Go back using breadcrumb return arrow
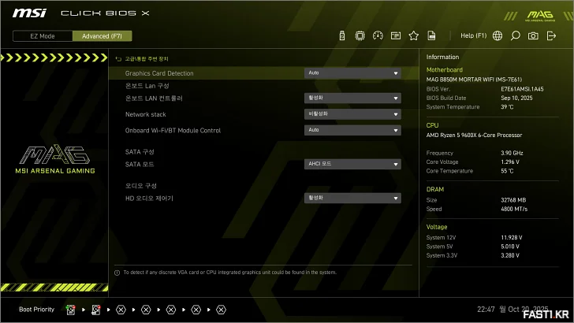574x323 pixels. (x=118, y=59)
